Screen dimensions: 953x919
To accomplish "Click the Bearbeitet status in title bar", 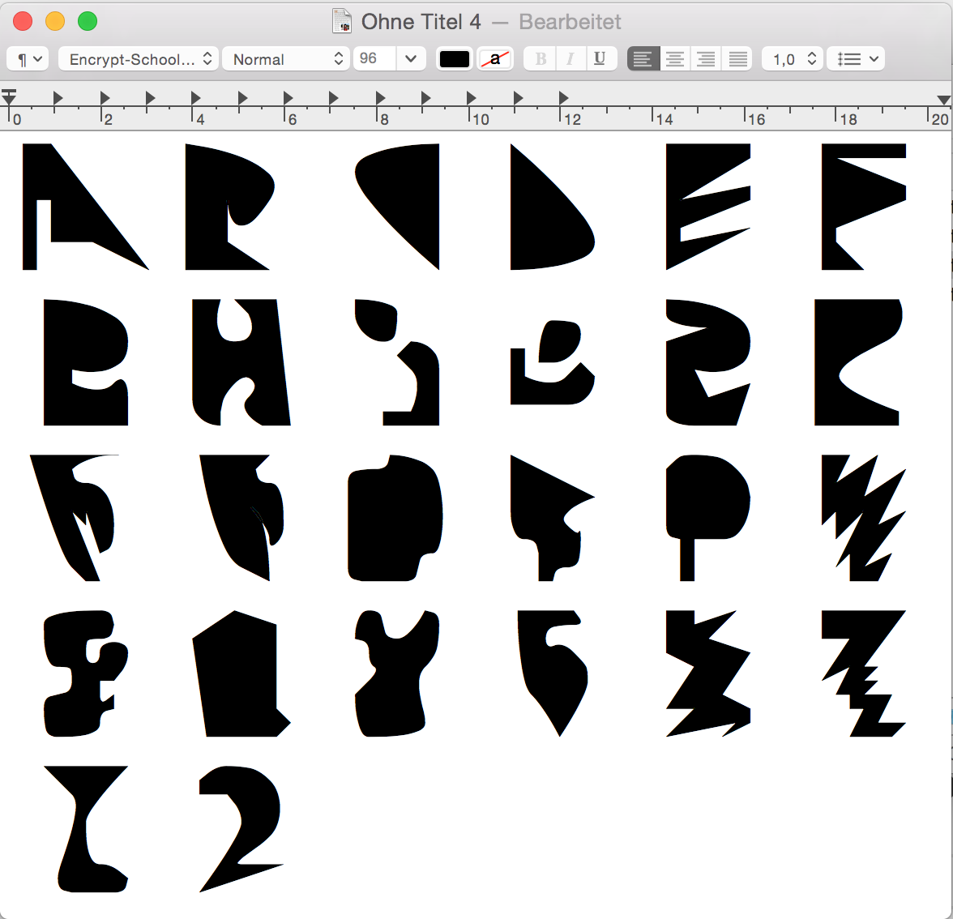I will pos(570,22).
